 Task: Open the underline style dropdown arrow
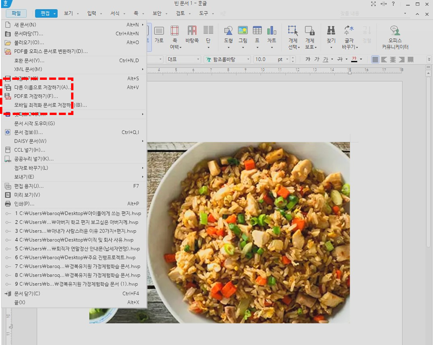332,59
